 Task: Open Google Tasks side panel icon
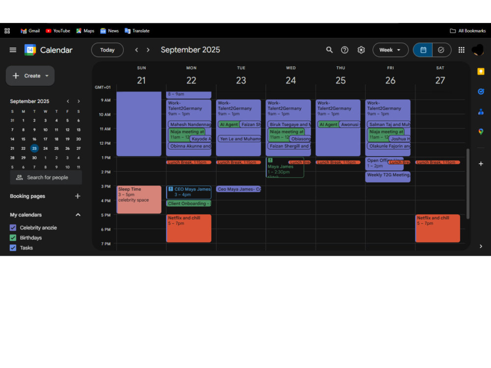pyautogui.click(x=481, y=91)
